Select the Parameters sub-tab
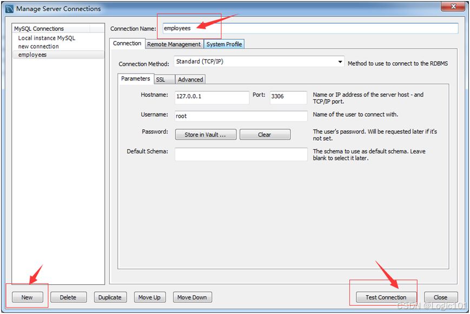This screenshot has height=314, width=470. [136, 79]
